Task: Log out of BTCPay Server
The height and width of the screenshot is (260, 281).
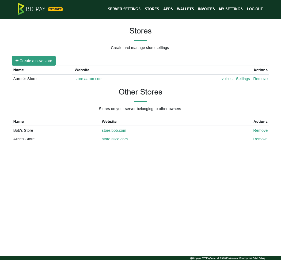Action: (255, 9)
